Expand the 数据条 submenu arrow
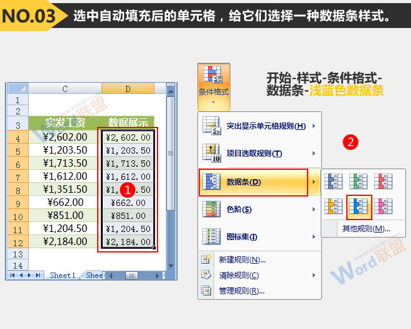This screenshot has height=329, width=411. click(x=314, y=182)
